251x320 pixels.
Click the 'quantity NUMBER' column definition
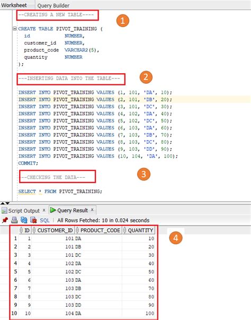[x=53, y=57]
